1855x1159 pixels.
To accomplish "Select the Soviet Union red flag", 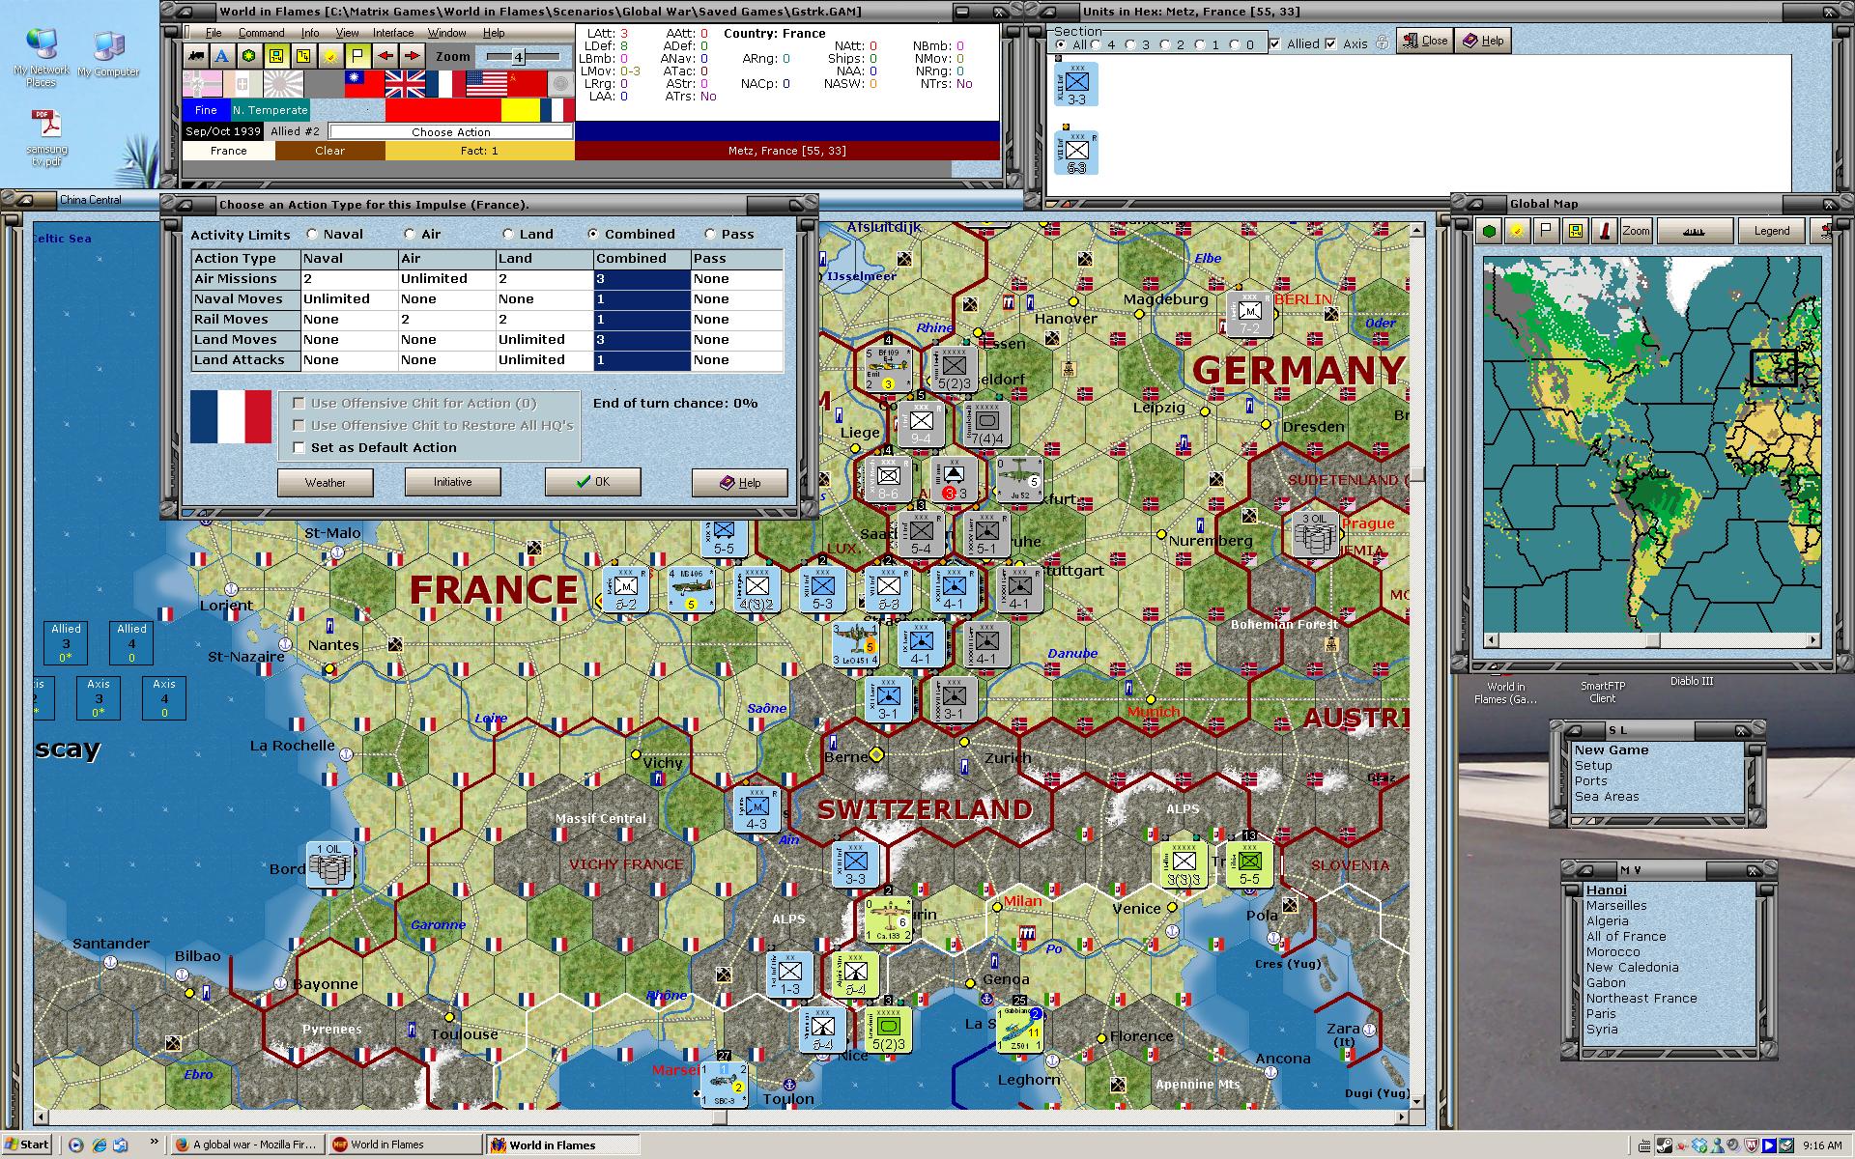I will [527, 84].
